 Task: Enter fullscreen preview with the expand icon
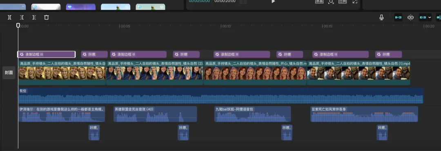pyautogui.click(x=355, y=1)
